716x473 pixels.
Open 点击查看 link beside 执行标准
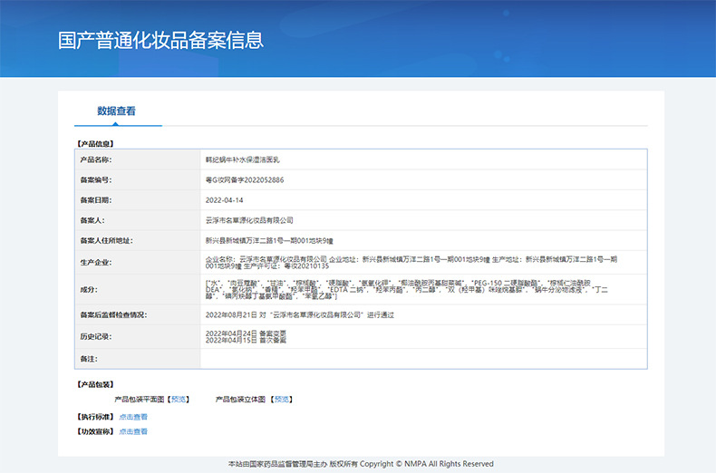133,417
